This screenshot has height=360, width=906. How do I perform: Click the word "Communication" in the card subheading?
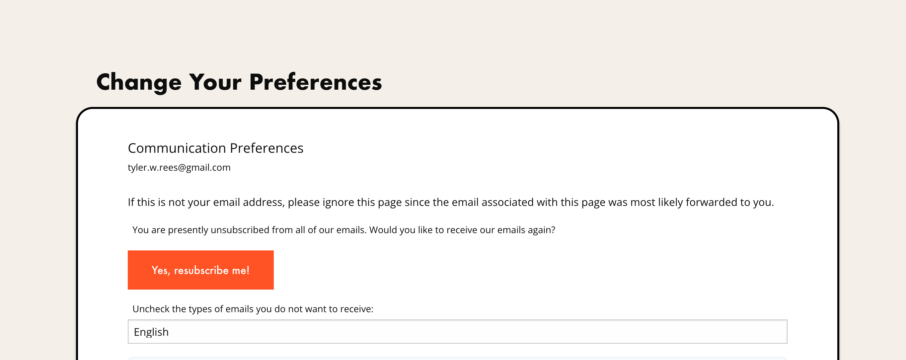[177, 148]
